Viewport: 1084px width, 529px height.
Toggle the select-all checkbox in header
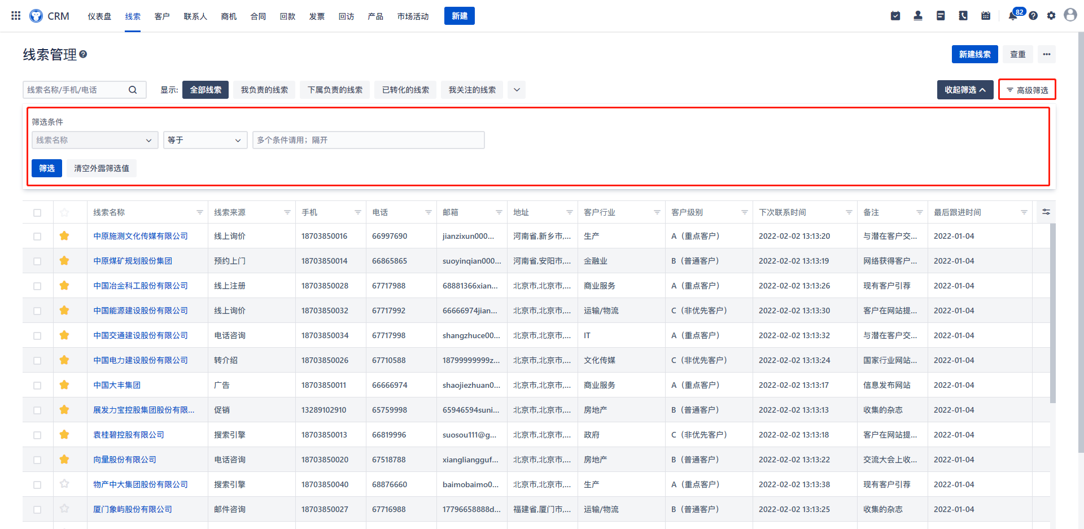(37, 213)
